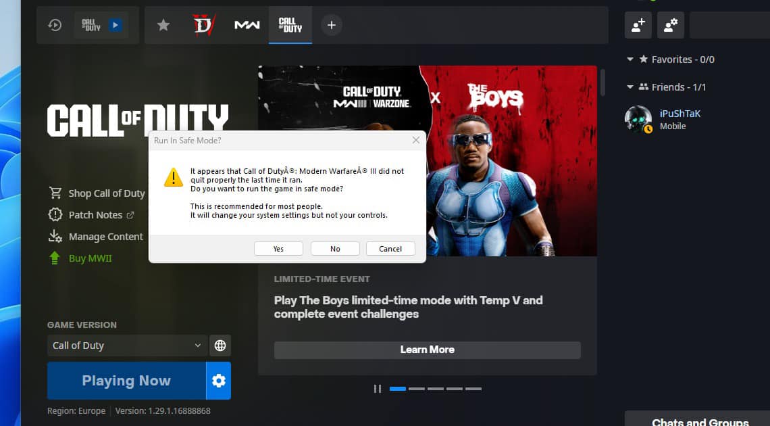Open game options gear next to Playing Now

coord(219,381)
